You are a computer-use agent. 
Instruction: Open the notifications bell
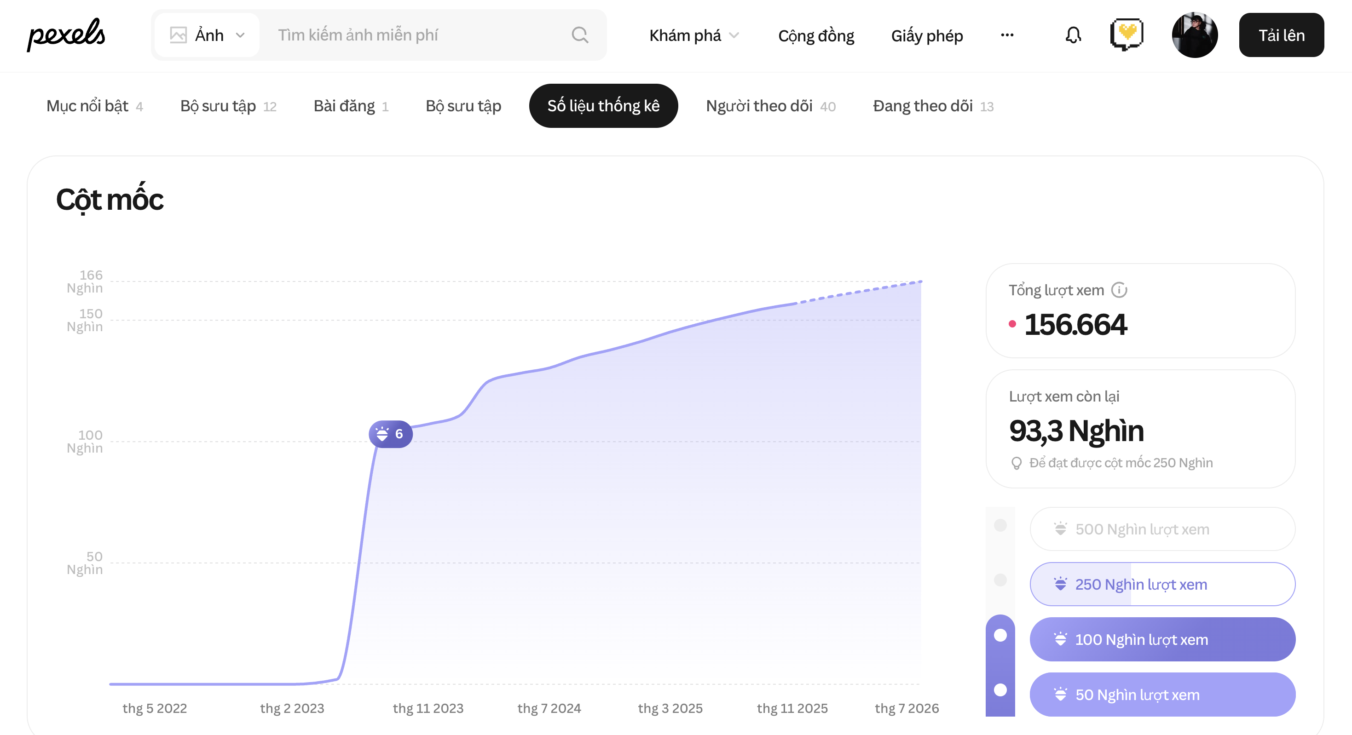(1073, 35)
